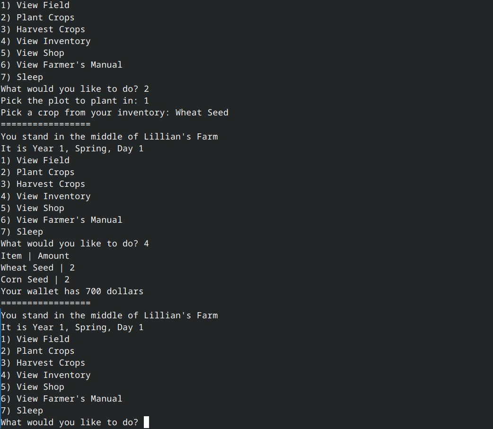The image size is (493, 429).
Task: Click the prompt line answered with 2
Action: (x=75, y=89)
